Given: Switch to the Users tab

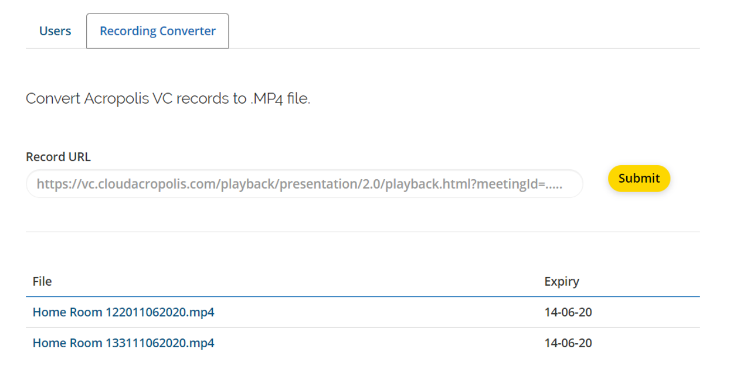Looking at the screenshot, I should [x=55, y=31].
